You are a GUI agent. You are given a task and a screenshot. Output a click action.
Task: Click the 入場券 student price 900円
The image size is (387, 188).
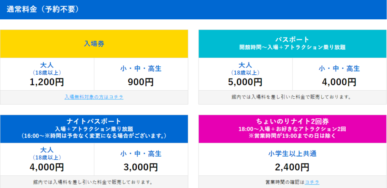(x=141, y=82)
